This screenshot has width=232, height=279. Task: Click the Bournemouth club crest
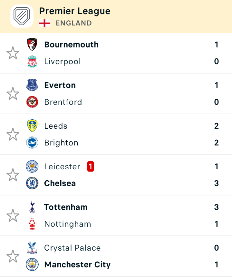point(32,45)
